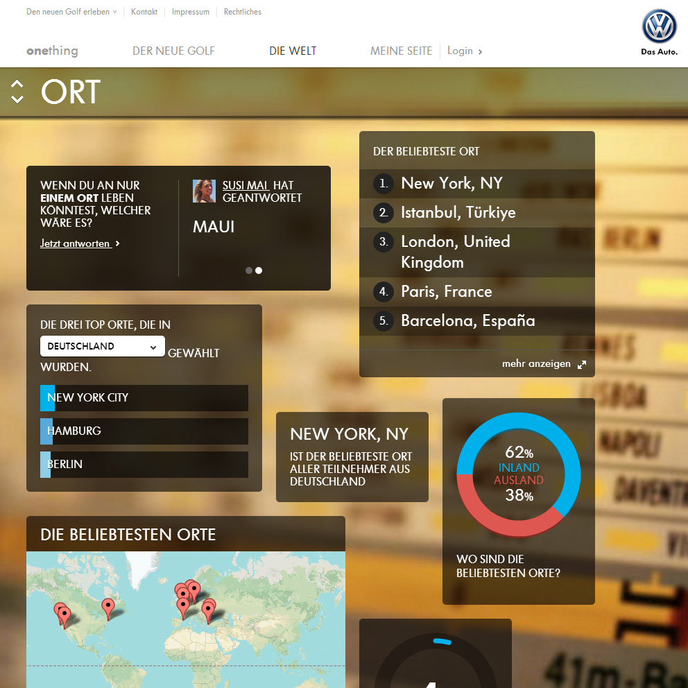Screen dimensions: 688x688
Task: Open the Impressum link
Action: pyautogui.click(x=191, y=12)
